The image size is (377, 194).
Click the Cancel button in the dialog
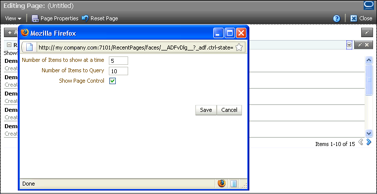coord(229,110)
